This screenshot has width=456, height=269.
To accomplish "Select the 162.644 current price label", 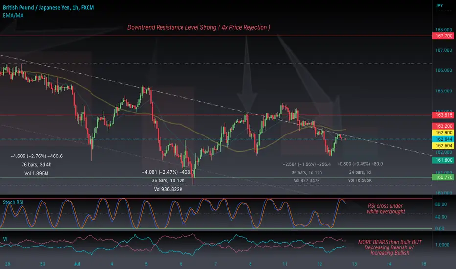I will click(x=444, y=139).
